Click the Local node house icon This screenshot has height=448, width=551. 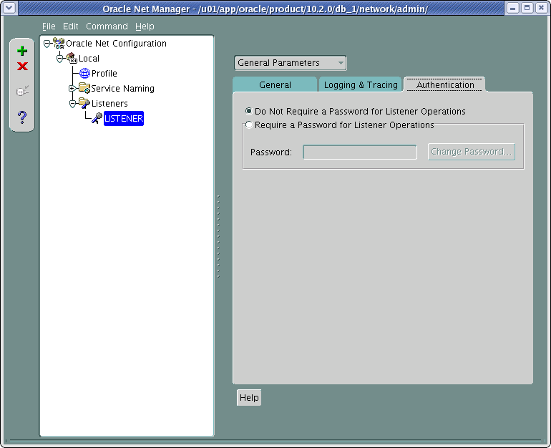tap(72, 58)
